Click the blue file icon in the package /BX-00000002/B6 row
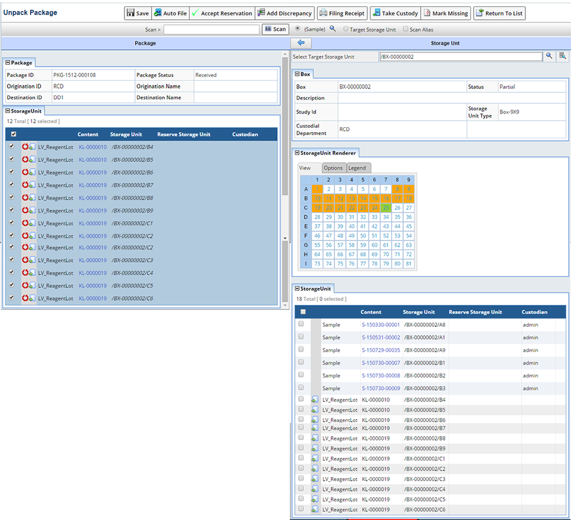The width and height of the screenshot is (571, 520). [x=32, y=173]
